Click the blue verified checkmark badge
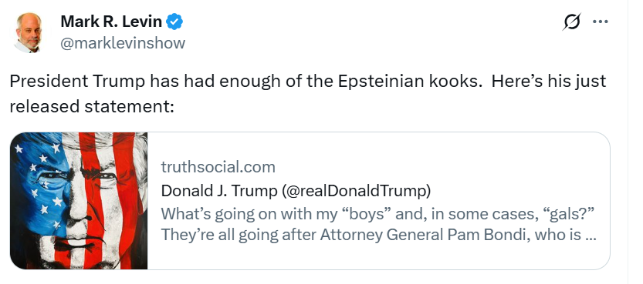 174,22
